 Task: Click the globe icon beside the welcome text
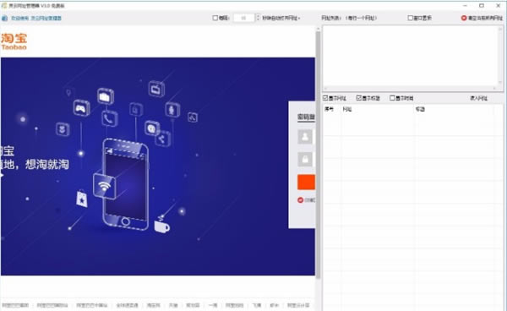[x=4, y=18]
